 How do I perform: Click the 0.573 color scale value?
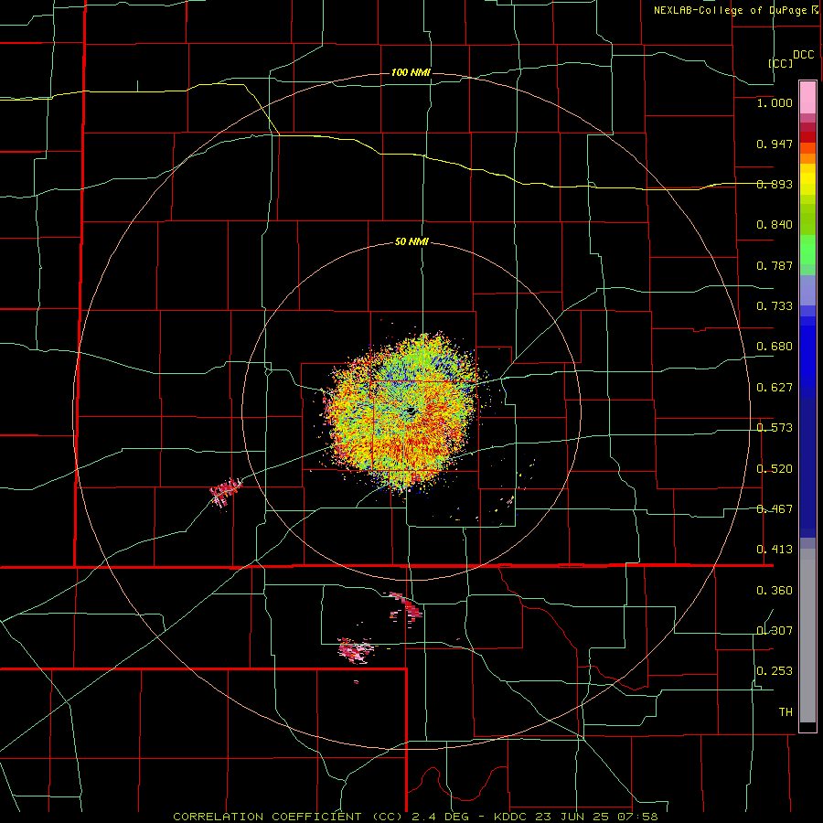(775, 428)
